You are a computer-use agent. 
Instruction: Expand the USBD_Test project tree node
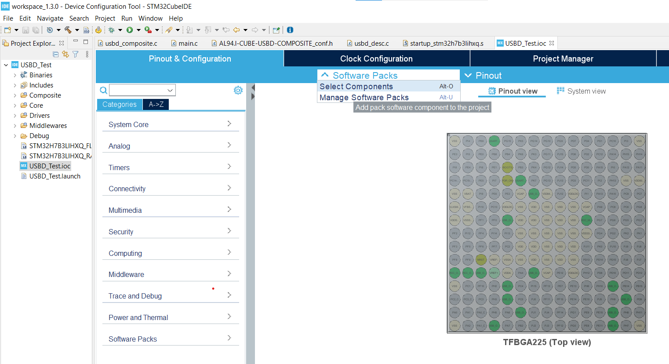(6, 65)
